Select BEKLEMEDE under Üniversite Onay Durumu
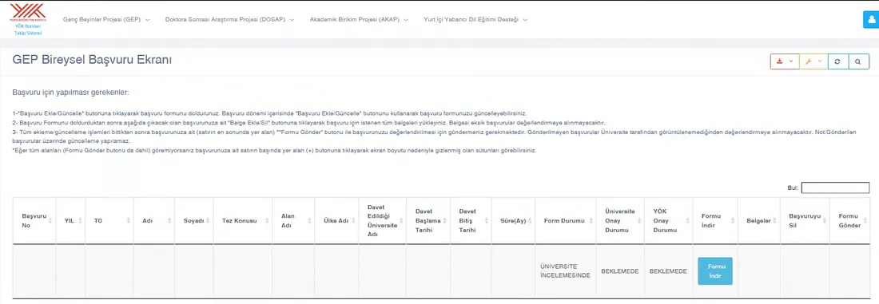Image resolution: width=879 pixels, height=304 pixels. pos(620,271)
